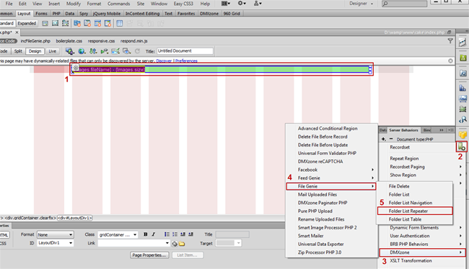Toggle Live view
This screenshot has height=269, width=469.
tap(53, 51)
